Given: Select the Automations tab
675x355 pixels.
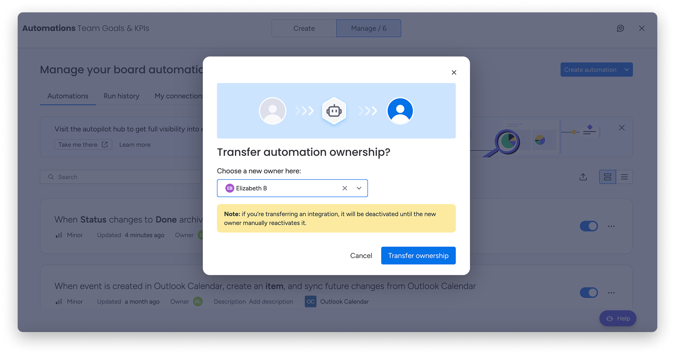Looking at the screenshot, I should click(68, 96).
